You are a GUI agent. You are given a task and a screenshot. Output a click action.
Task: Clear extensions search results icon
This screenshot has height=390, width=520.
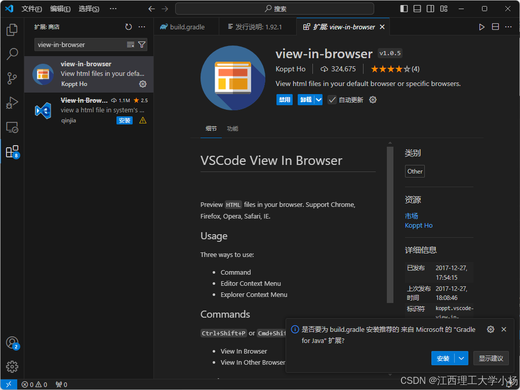(130, 45)
